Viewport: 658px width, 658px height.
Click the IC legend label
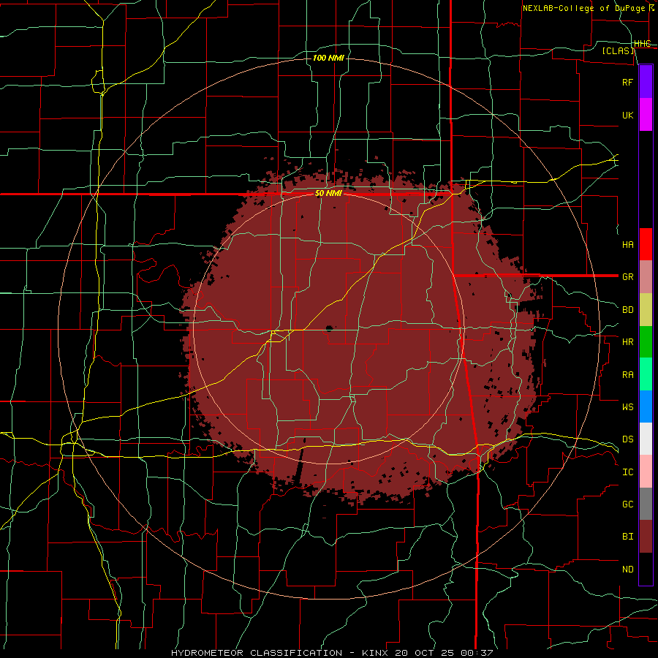pyautogui.click(x=627, y=472)
